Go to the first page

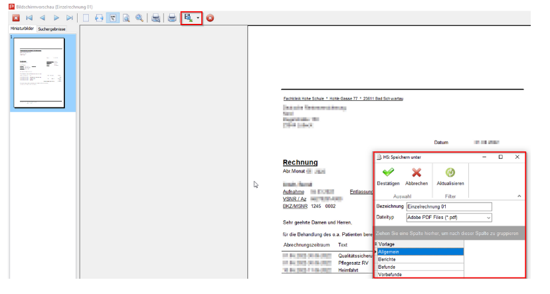coord(29,18)
